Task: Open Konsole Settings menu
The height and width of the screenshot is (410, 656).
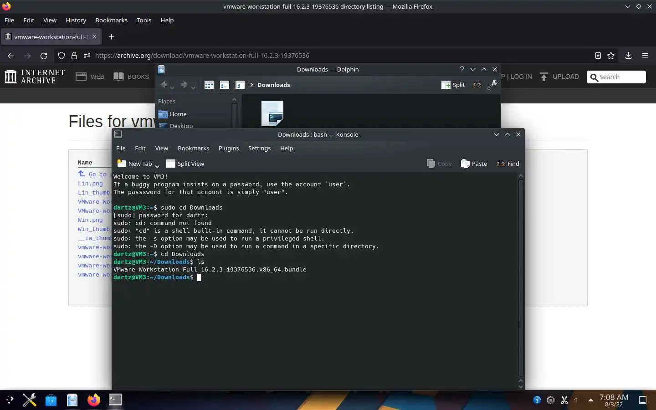Action: coord(259,148)
